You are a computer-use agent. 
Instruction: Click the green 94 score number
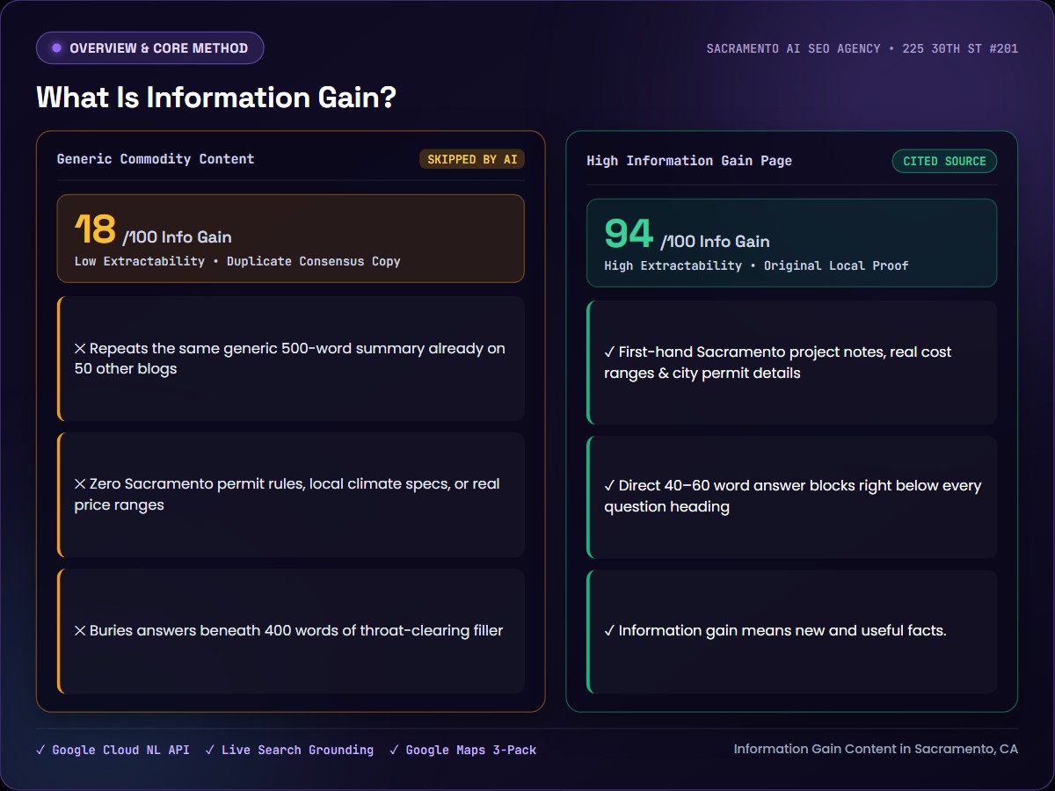629,234
